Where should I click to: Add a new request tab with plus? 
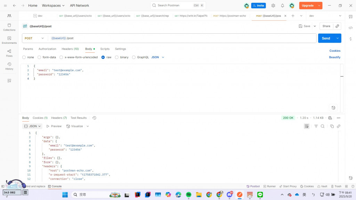pos(293,16)
